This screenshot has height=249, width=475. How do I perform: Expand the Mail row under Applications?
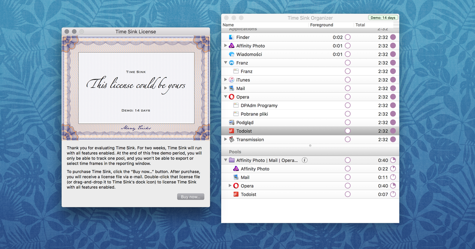coord(226,89)
